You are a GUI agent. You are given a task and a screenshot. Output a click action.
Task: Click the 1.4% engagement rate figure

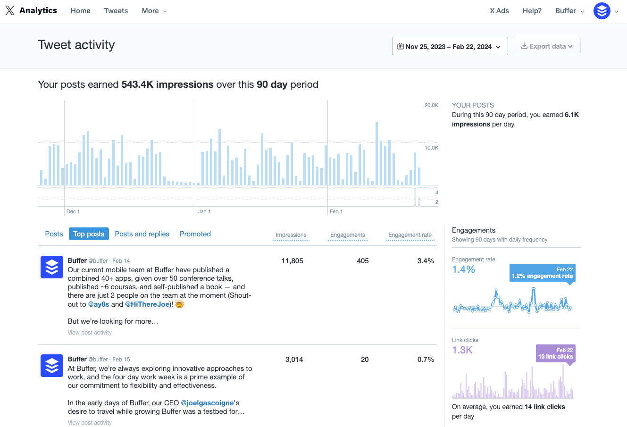click(463, 269)
